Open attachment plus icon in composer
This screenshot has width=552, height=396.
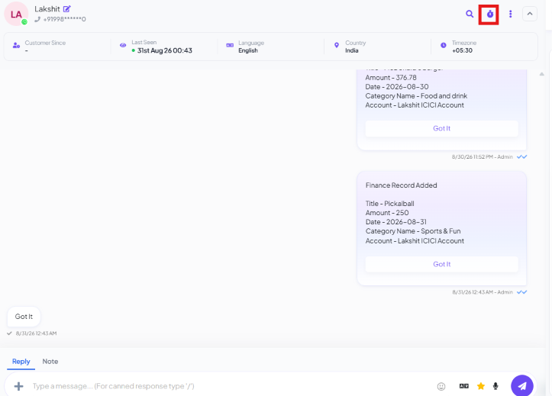coord(18,386)
